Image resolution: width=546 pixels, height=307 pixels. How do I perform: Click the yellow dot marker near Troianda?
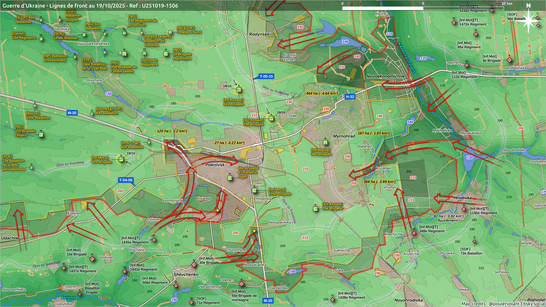[218, 210]
